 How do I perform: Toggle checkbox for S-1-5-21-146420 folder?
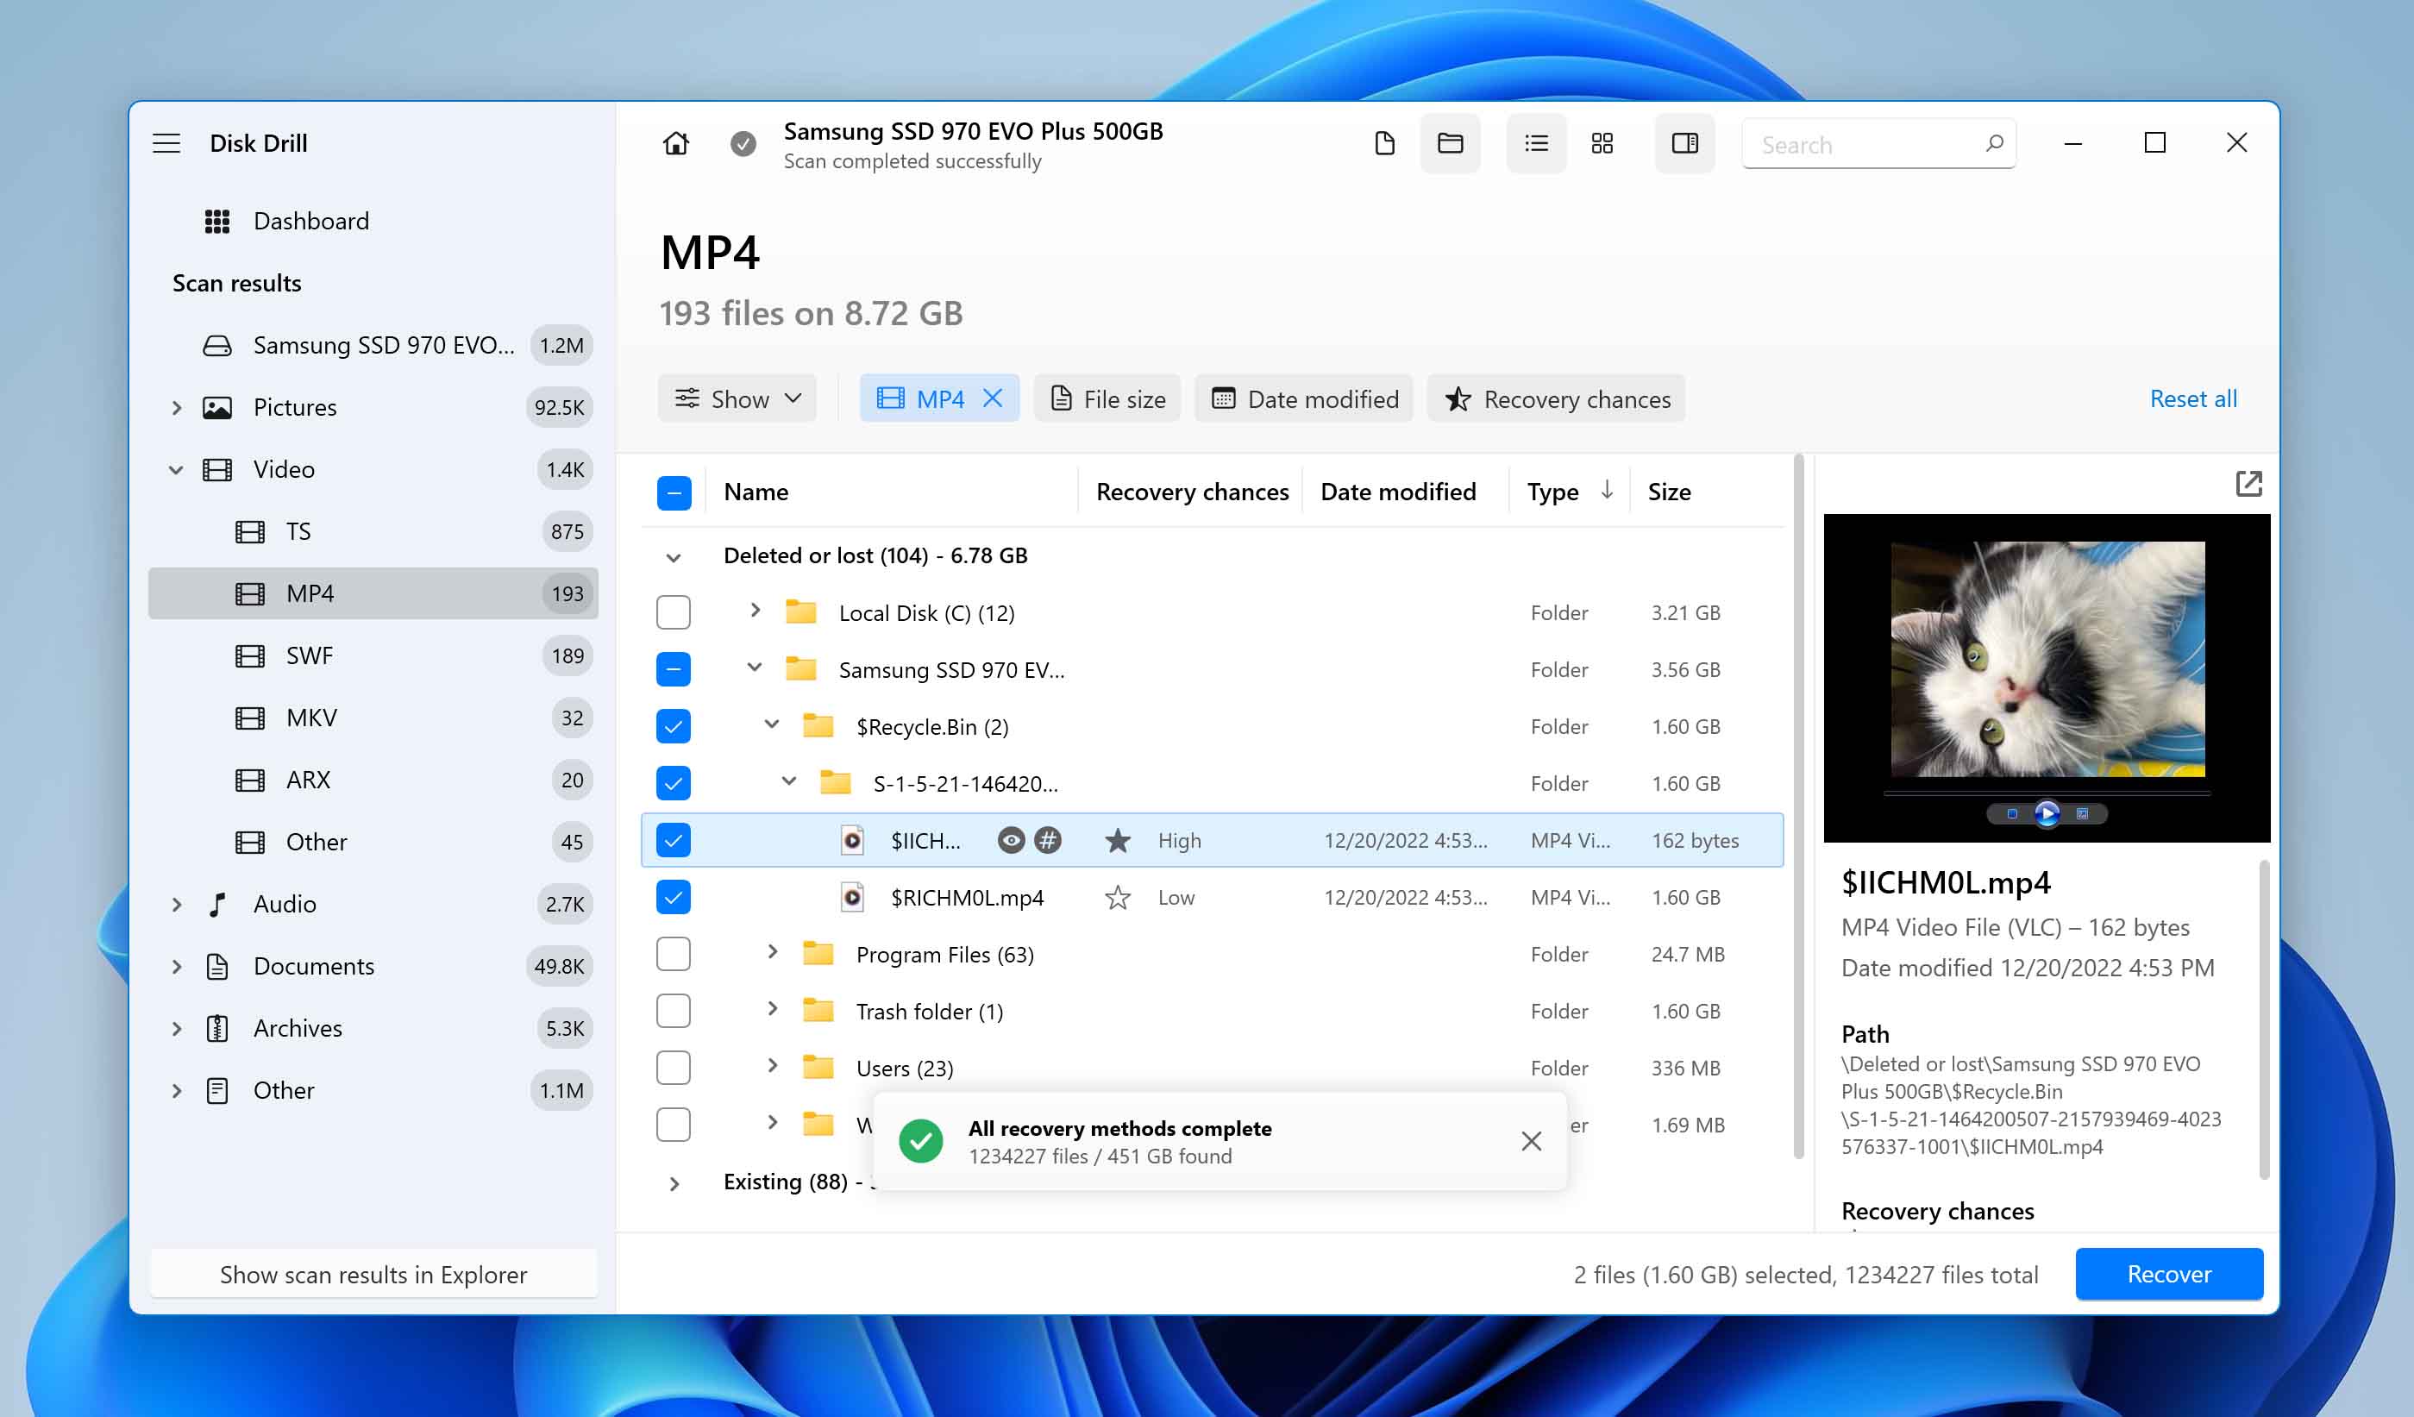pos(673,783)
